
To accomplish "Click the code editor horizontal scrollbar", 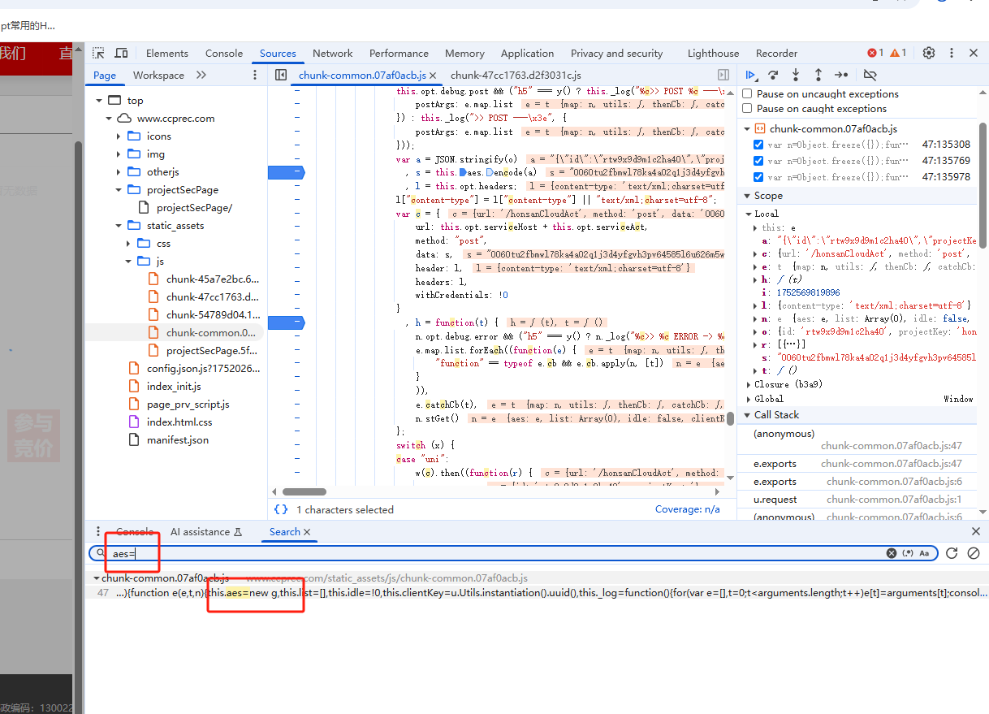I will click(x=304, y=491).
